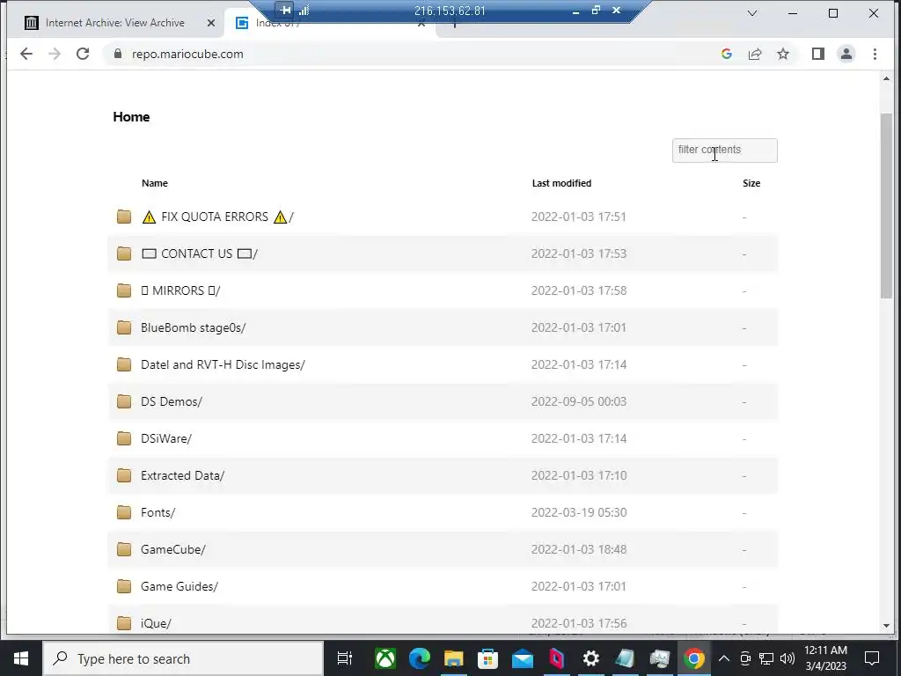Open Microsoft Edge from taskbar

point(420,658)
